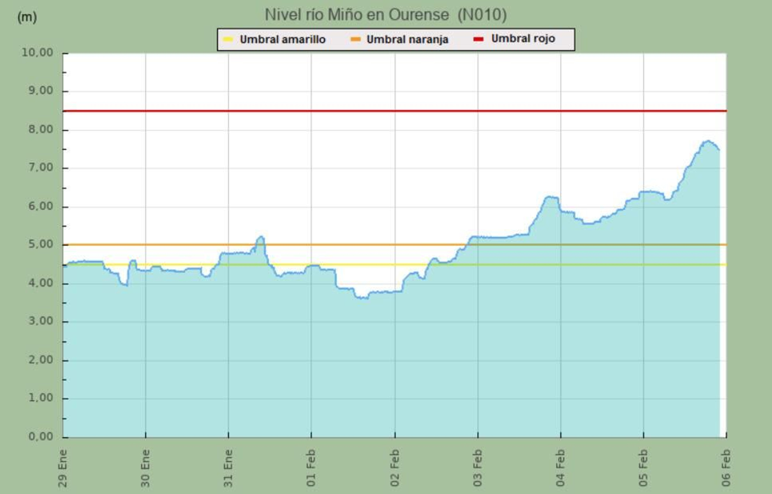The height and width of the screenshot is (494, 772).
Task: Click the '5,00' y-axis value
Action: tap(41, 245)
